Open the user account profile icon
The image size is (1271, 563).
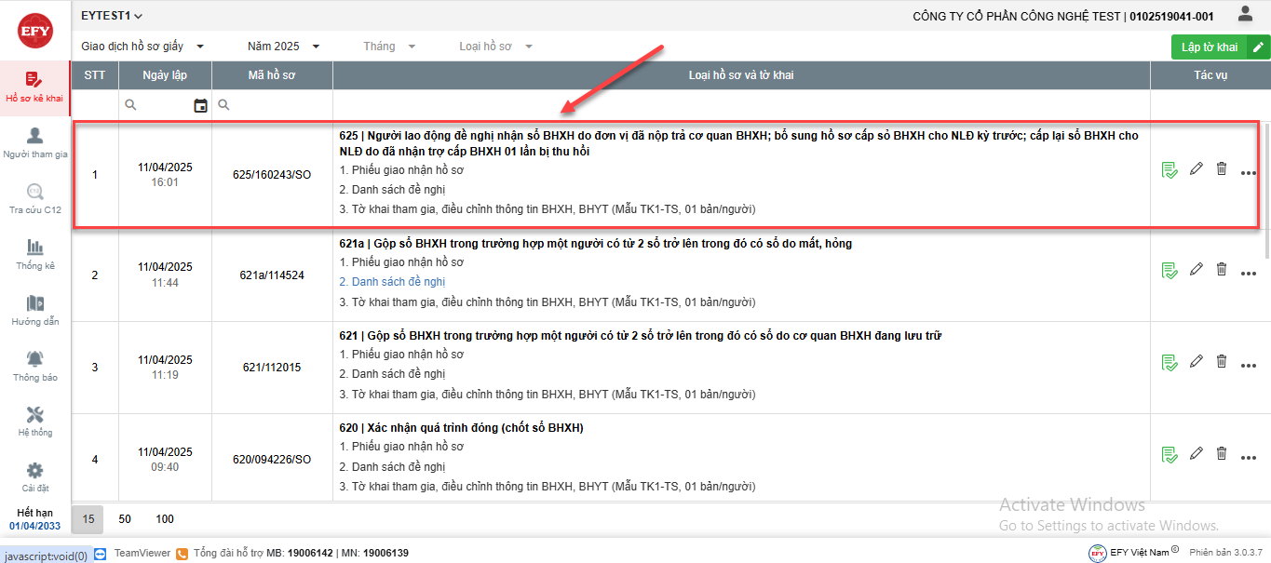(x=1245, y=14)
